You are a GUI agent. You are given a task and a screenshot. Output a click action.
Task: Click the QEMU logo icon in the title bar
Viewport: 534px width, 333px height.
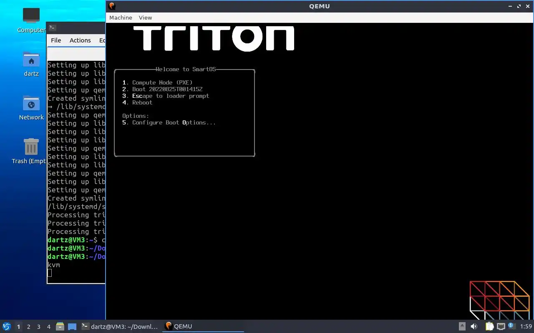(111, 6)
